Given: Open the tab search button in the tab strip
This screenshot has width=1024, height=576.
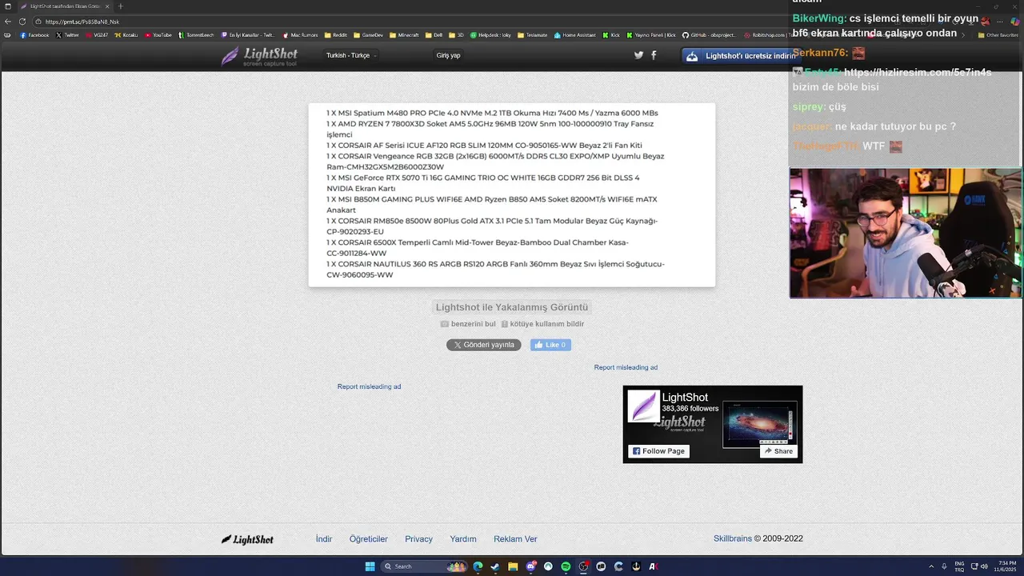Looking at the screenshot, I should point(7,6).
